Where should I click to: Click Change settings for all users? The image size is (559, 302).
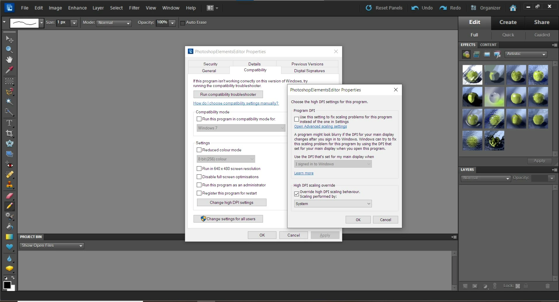click(228, 219)
